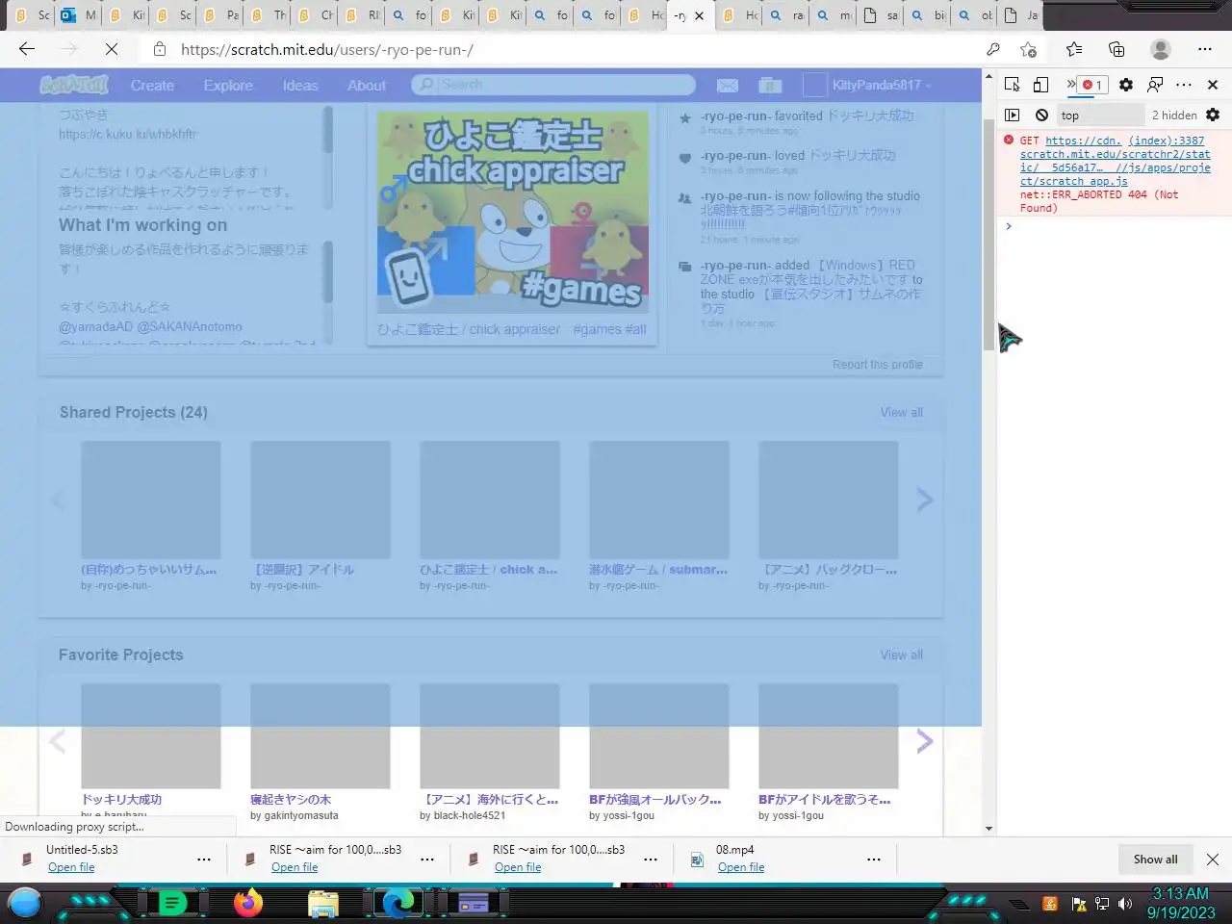Advance Favorite Projects carousel with the right arrow

click(925, 741)
